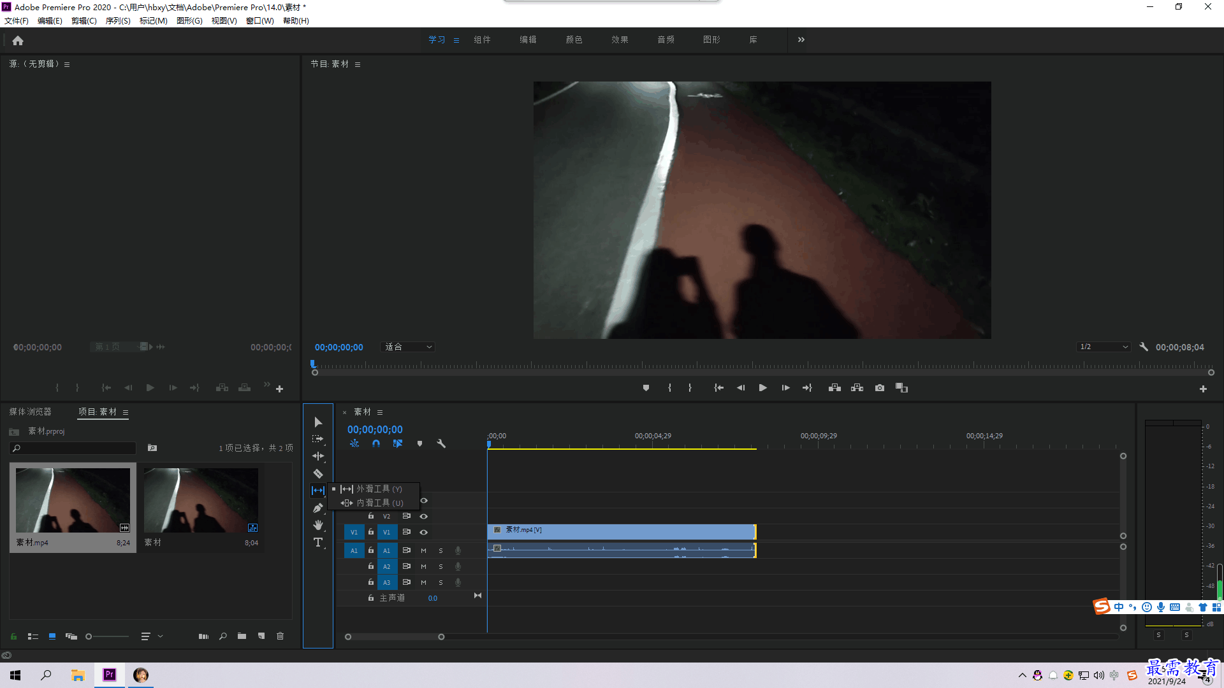Create new bin in project panel

pos(242,636)
